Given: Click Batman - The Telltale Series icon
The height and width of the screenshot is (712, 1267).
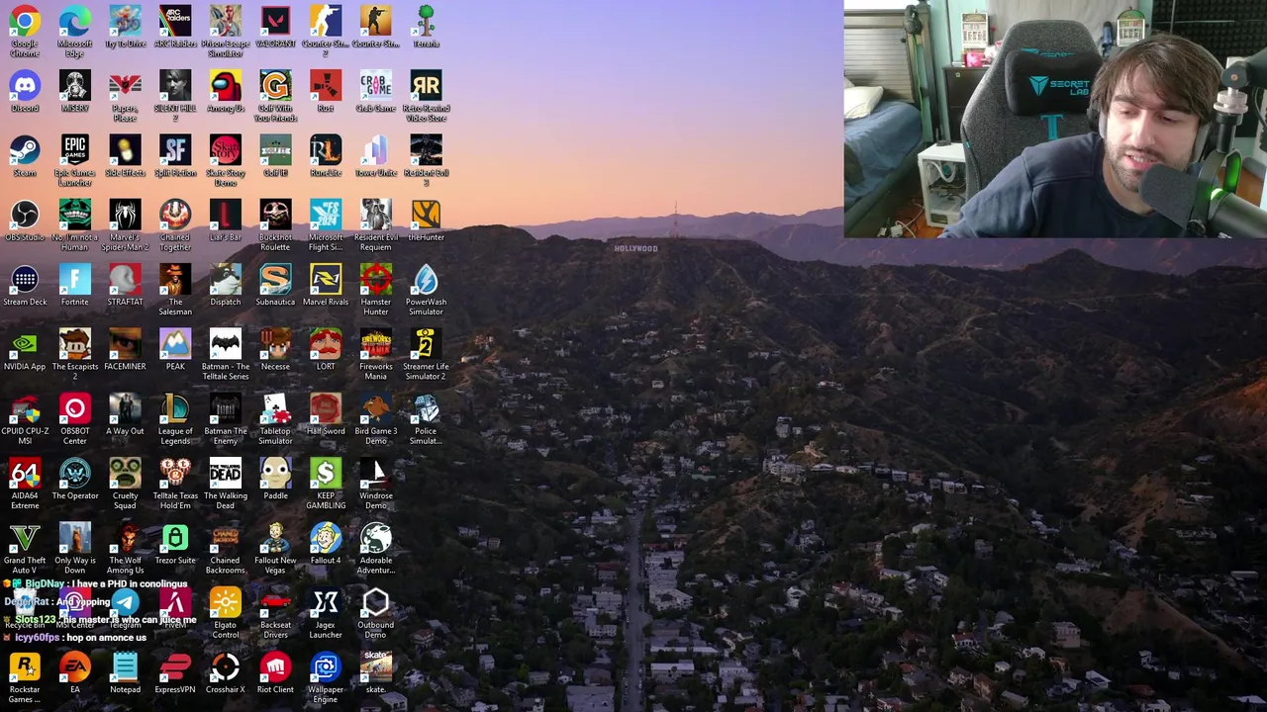Looking at the screenshot, I should (226, 344).
